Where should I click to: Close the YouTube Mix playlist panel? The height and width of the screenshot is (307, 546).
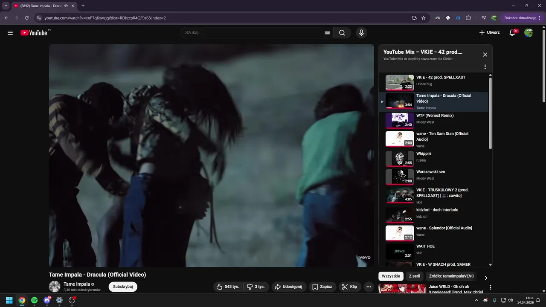[485, 55]
